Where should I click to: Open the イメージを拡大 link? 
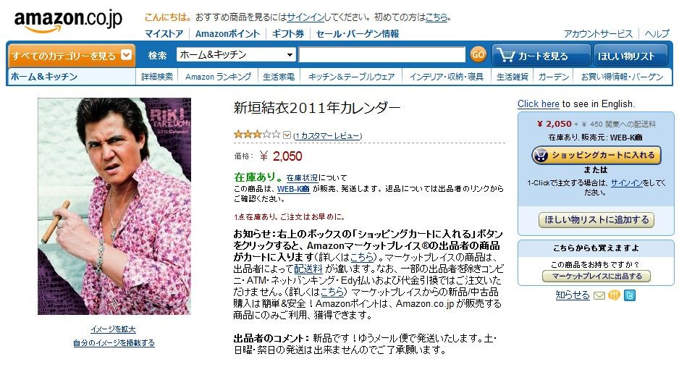(113, 329)
